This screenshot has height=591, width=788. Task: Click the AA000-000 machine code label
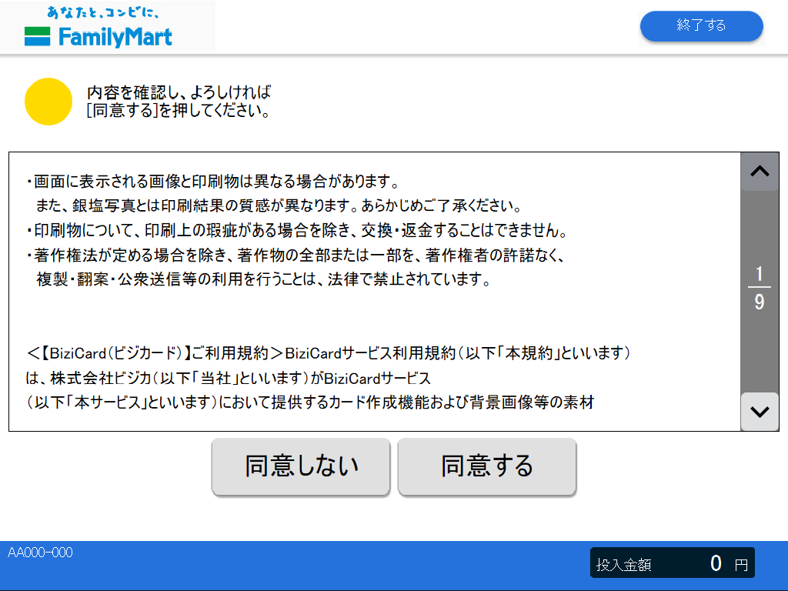pyautogui.click(x=40, y=553)
